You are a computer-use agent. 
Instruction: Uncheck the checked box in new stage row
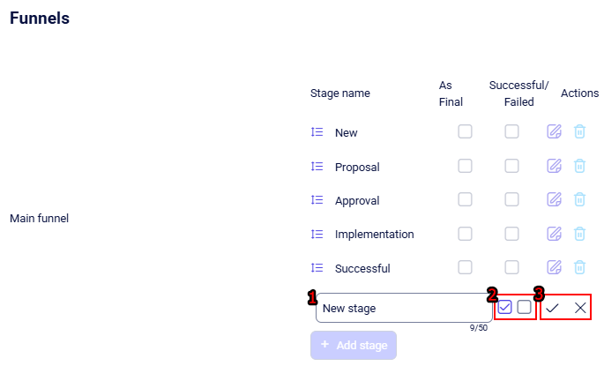point(505,308)
